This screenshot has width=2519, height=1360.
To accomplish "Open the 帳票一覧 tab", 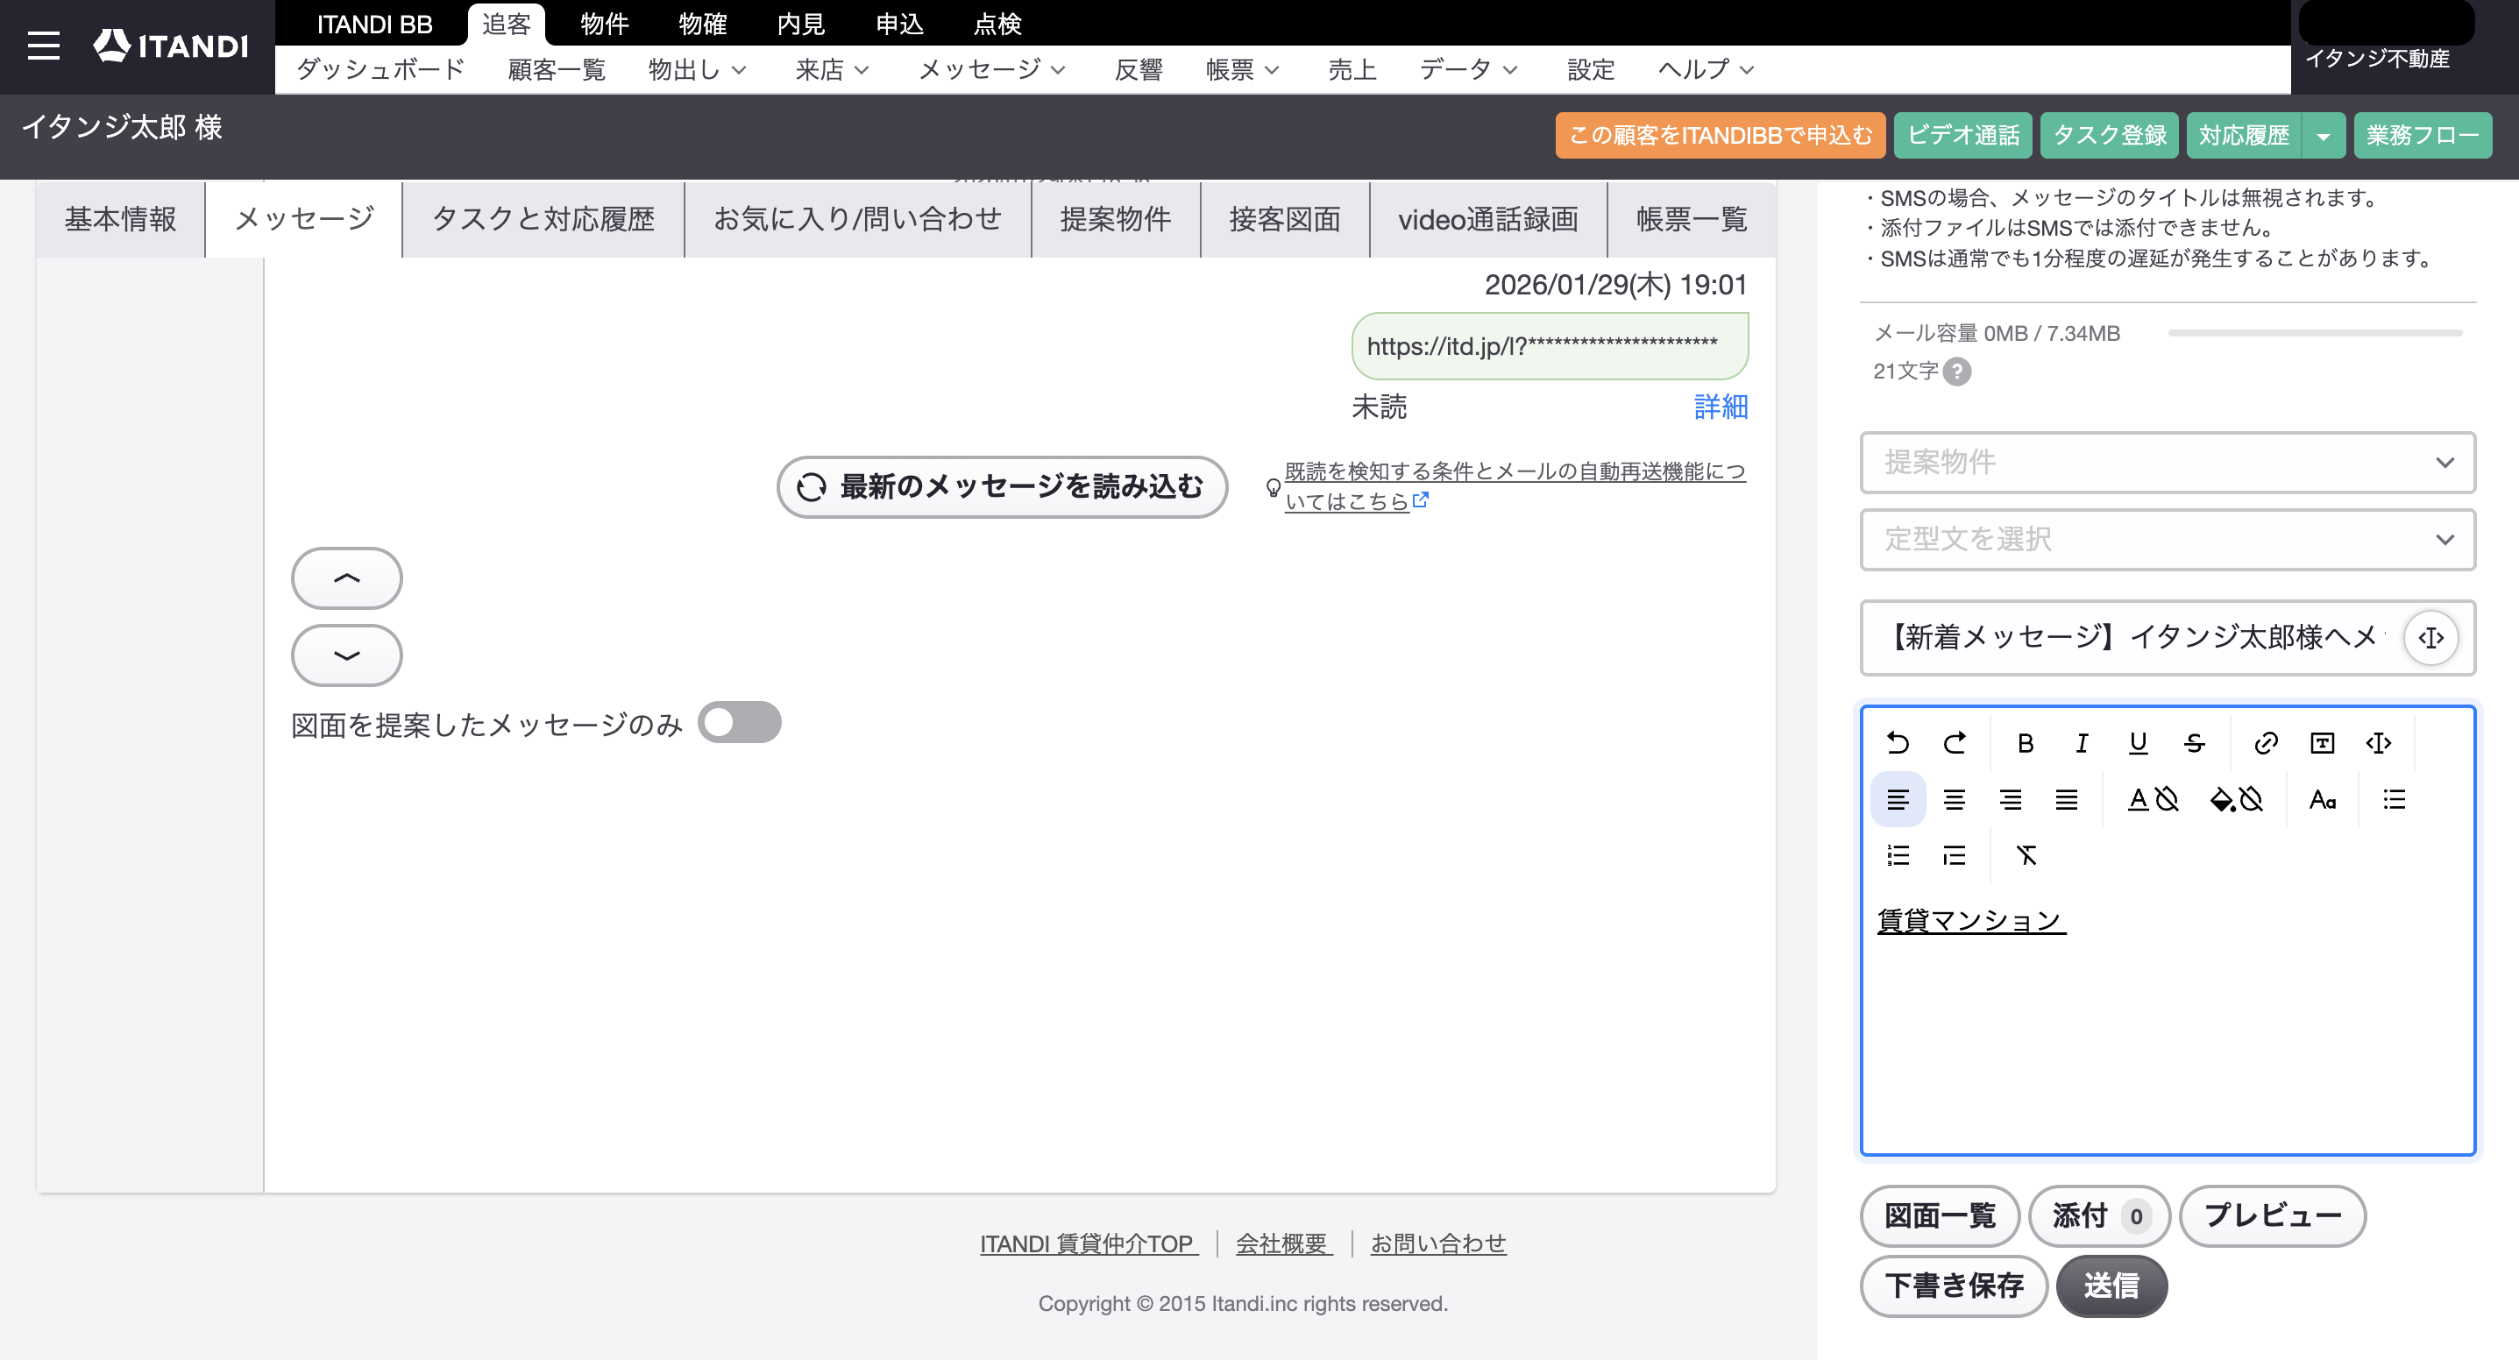I will [x=1692, y=219].
